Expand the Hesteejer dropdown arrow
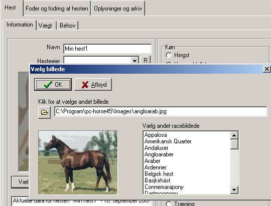 (135, 61)
